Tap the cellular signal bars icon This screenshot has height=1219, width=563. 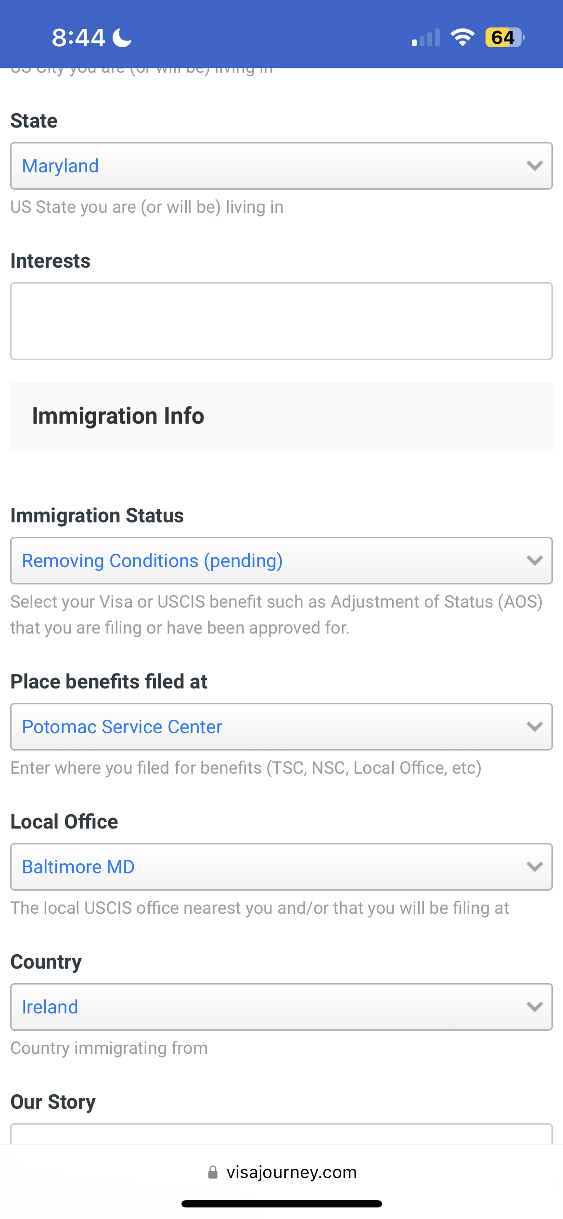click(426, 38)
